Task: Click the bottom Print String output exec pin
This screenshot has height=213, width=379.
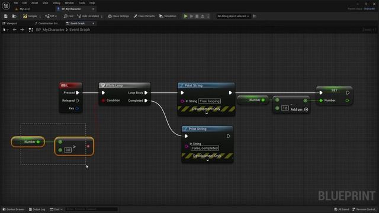Action: pos(229,136)
